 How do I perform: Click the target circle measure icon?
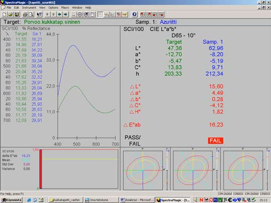80,14
